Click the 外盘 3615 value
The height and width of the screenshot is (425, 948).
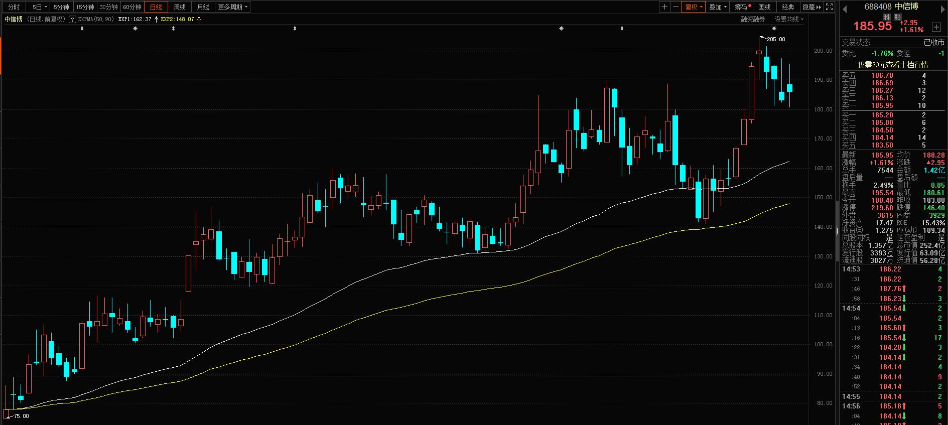[885, 215]
